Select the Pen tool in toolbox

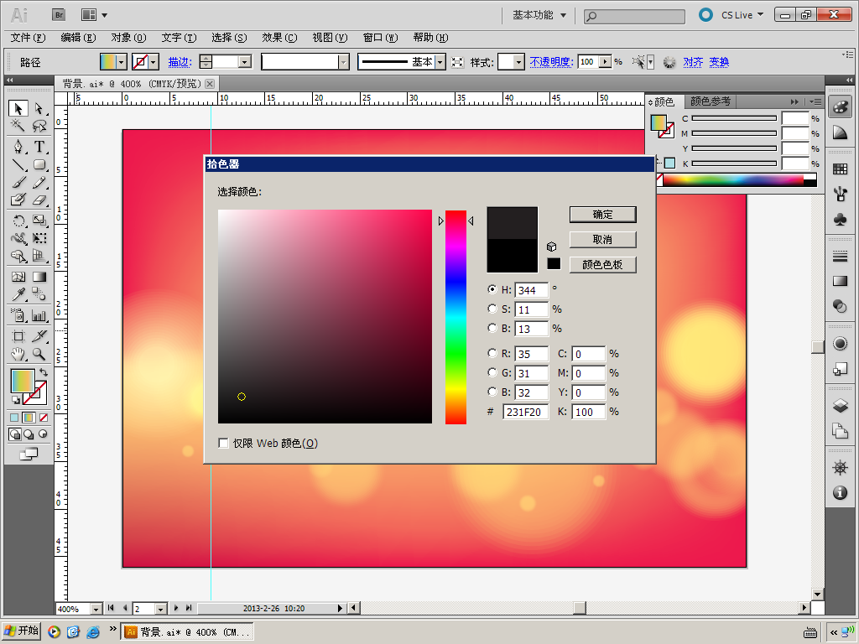tap(18, 147)
